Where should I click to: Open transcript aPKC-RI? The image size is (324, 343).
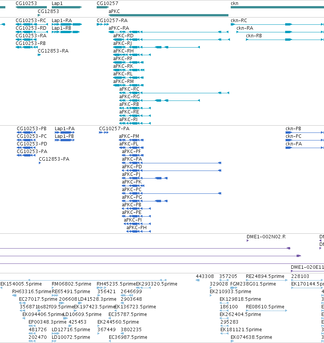coord(128,120)
